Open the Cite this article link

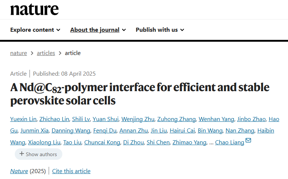click(x=71, y=171)
